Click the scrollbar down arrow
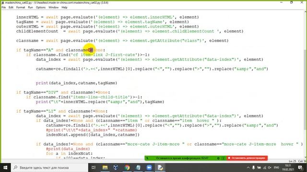Screen dimensions: 307x172 [x=306, y=158]
